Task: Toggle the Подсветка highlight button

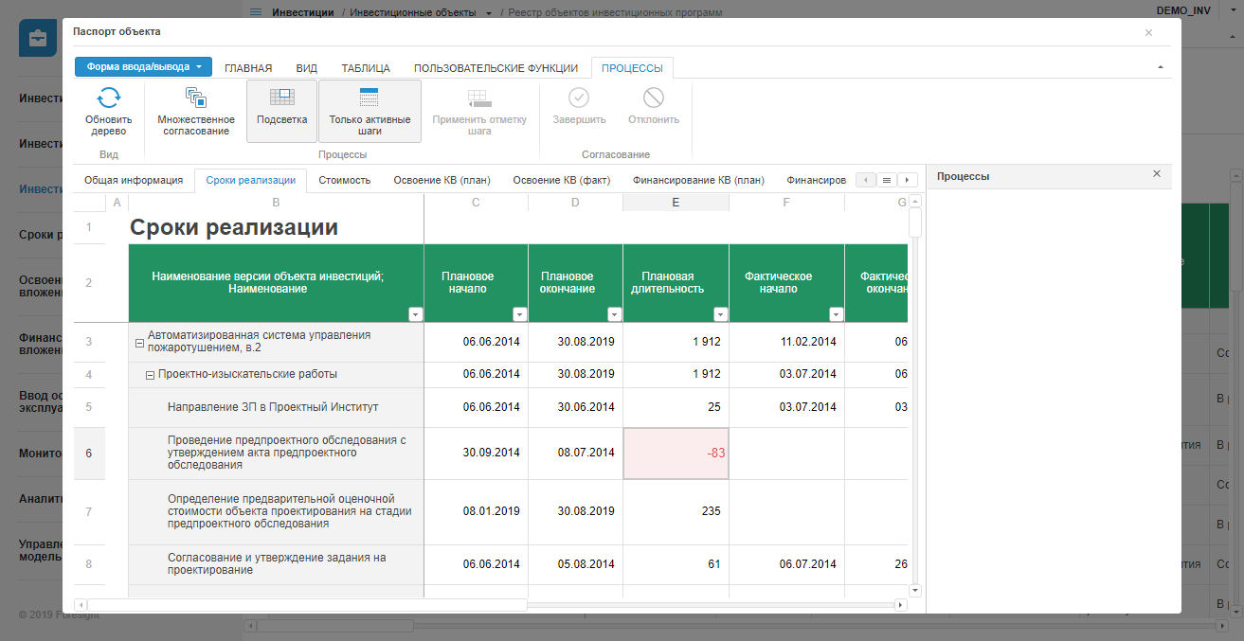Action: coord(281,110)
